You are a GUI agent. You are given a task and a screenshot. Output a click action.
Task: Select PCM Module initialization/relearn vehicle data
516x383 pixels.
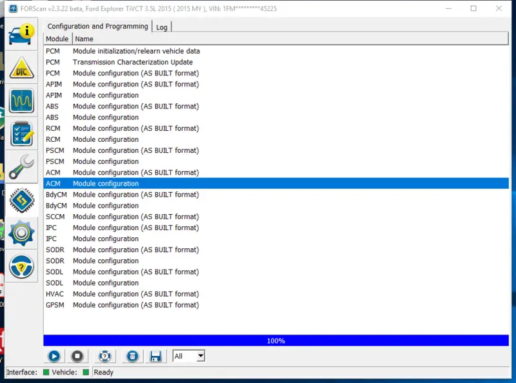(x=276, y=51)
